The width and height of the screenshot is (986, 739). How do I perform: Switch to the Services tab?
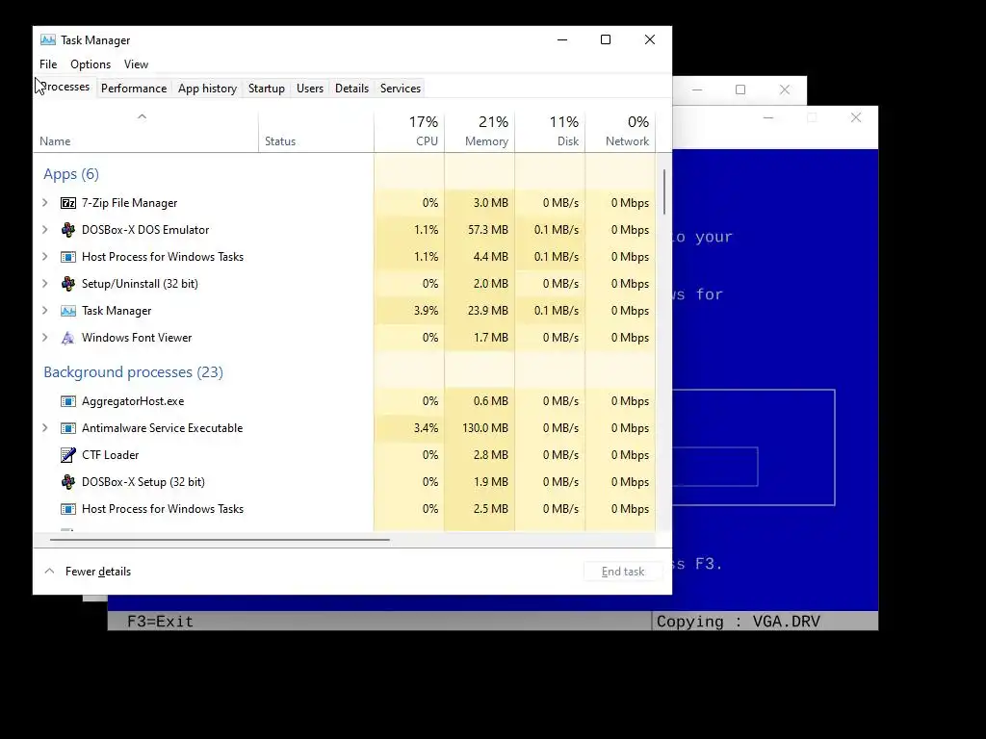coord(401,89)
